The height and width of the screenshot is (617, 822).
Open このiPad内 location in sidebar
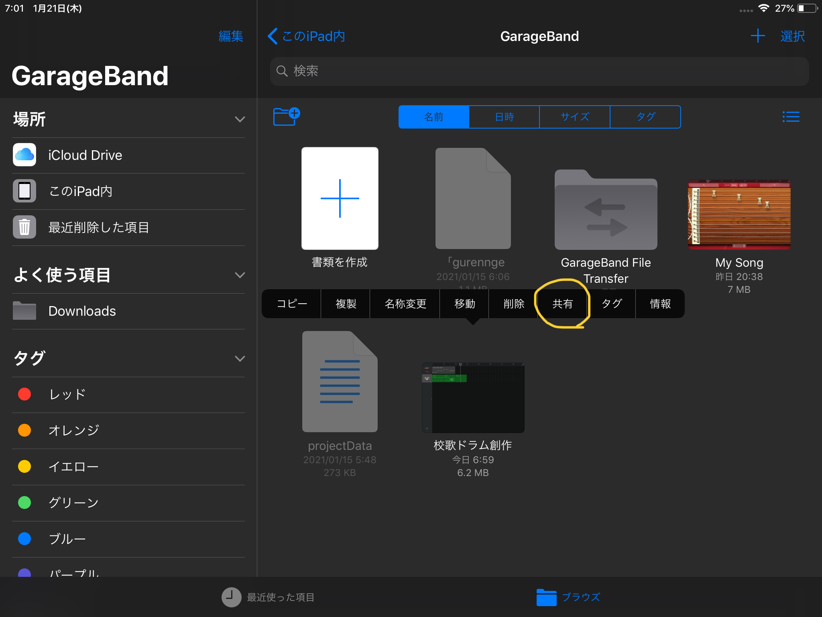(128, 191)
